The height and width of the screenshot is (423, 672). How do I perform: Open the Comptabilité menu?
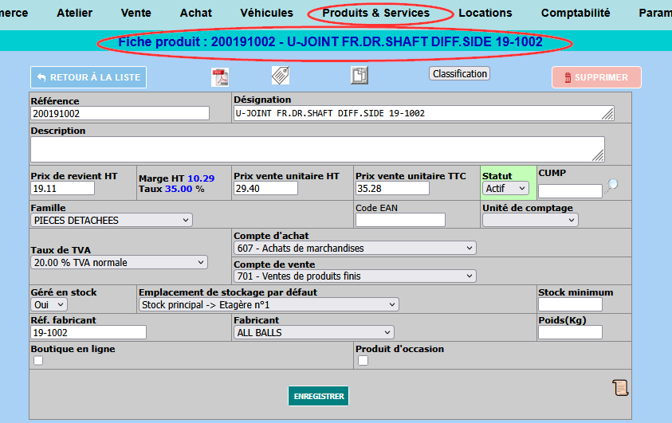(x=575, y=13)
